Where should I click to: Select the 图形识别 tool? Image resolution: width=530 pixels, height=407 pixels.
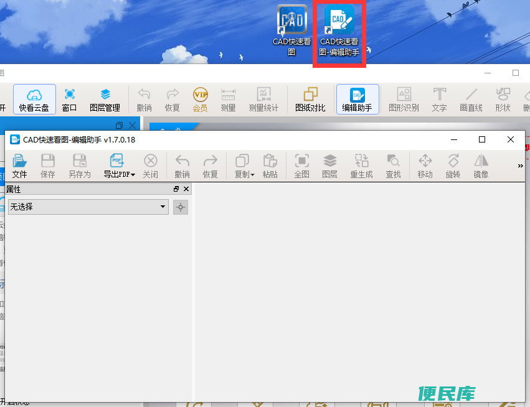point(404,100)
